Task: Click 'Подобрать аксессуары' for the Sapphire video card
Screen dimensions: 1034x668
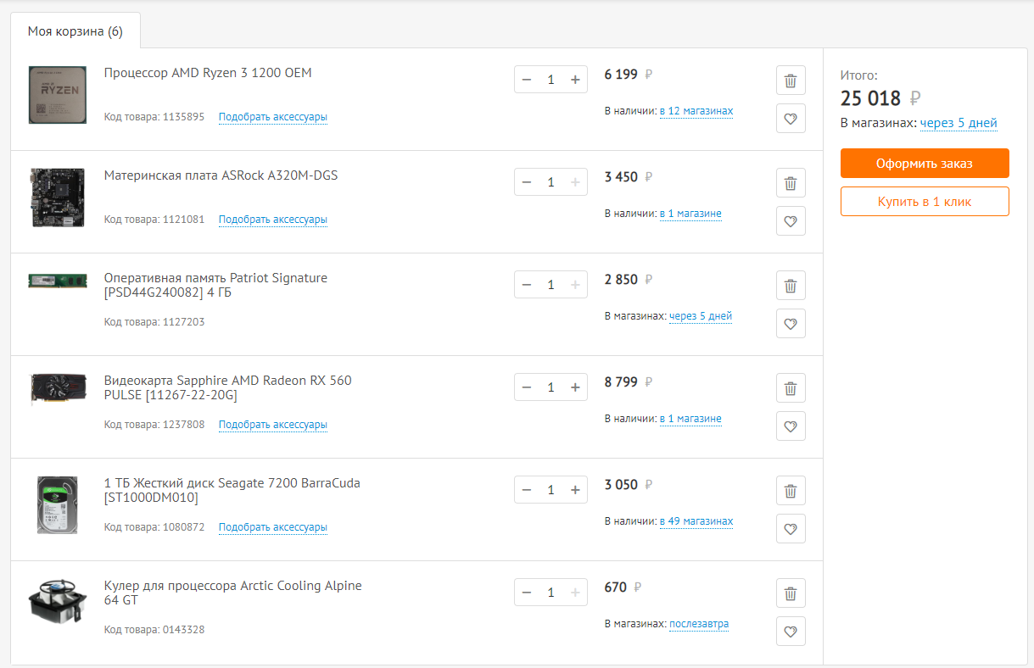Action: (x=272, y=425)
